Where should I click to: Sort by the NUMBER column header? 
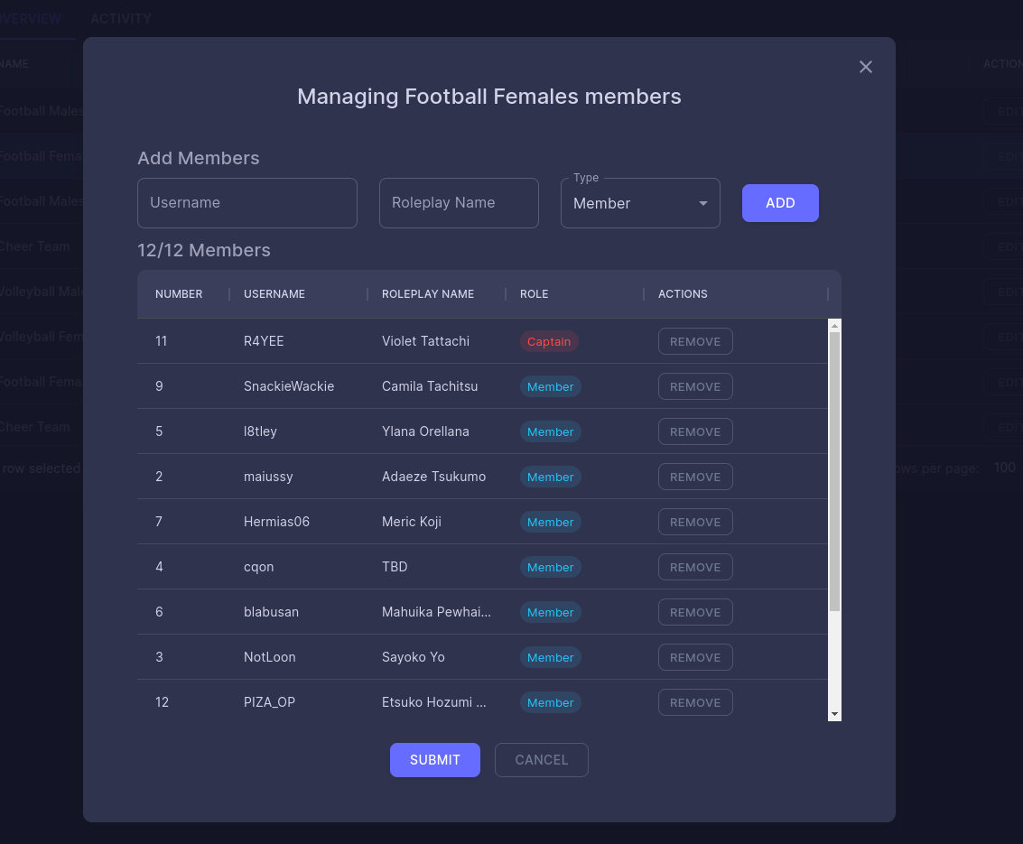click(x=179, y=294)
